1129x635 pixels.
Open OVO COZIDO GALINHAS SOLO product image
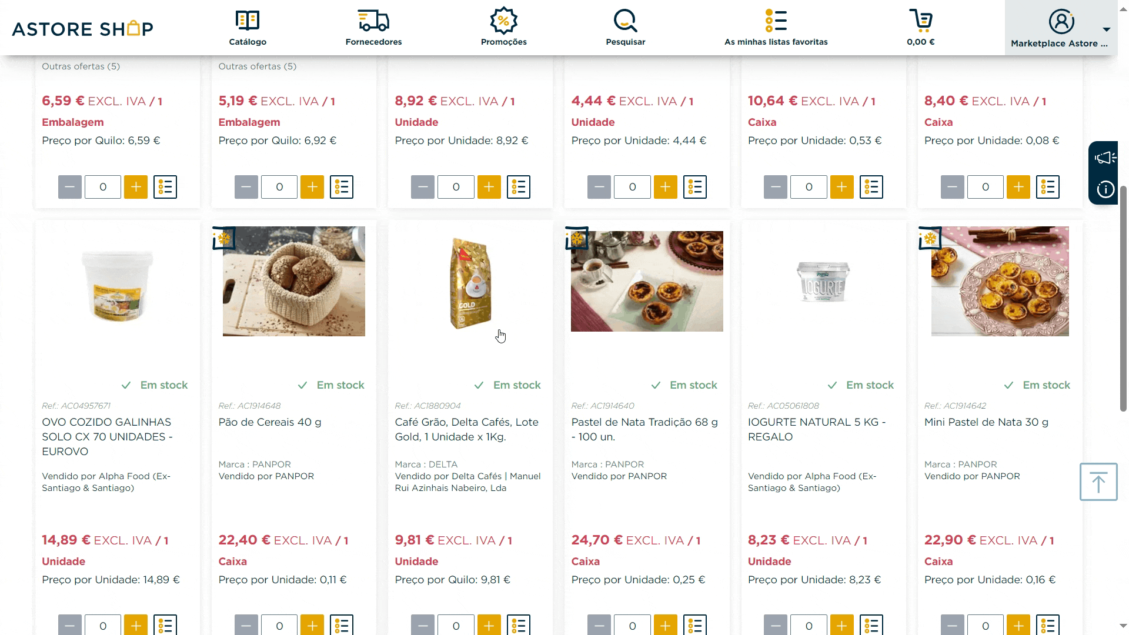(118, 285)
